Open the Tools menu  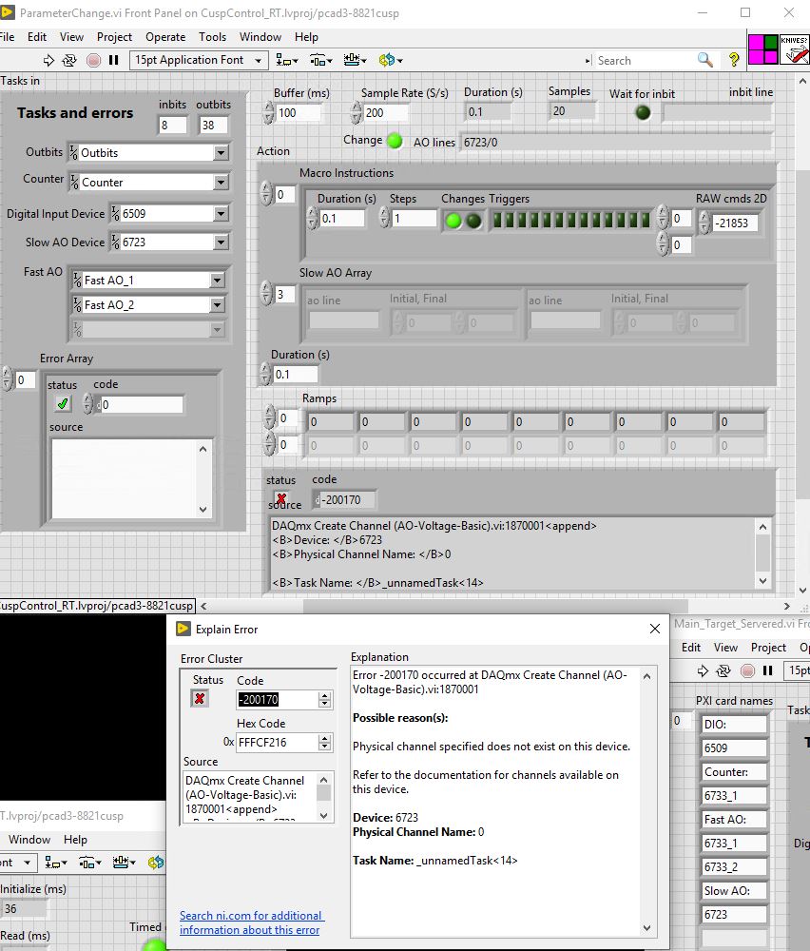click(212, 37)
